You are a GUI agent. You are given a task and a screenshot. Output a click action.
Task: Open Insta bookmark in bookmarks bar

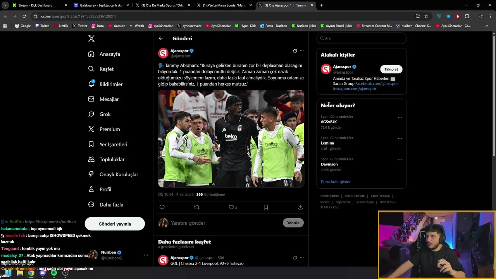[98, 26]
